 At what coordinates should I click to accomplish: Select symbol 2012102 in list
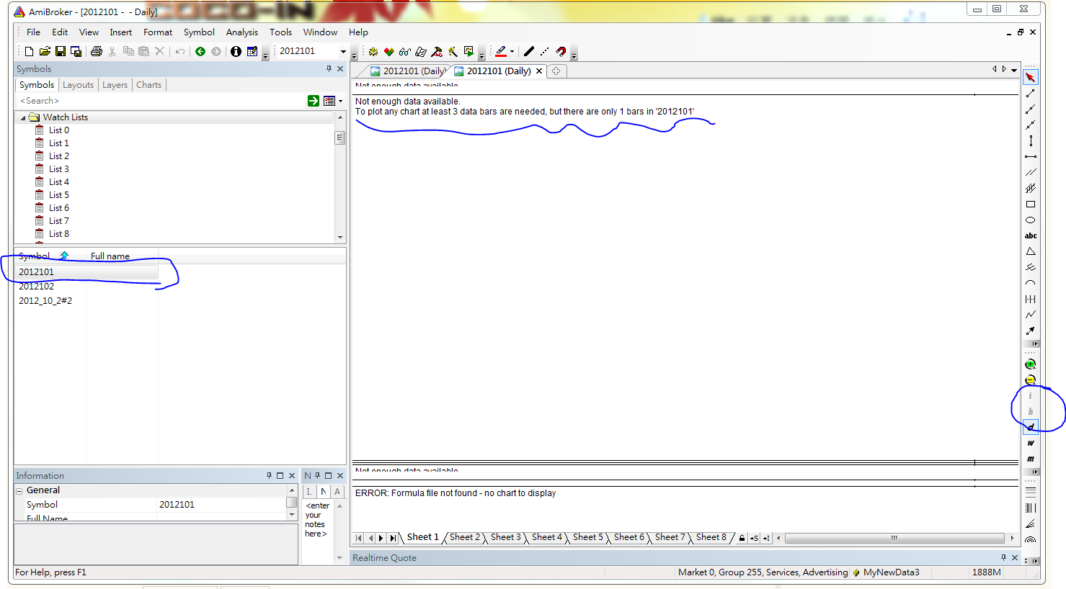point(36,287)
